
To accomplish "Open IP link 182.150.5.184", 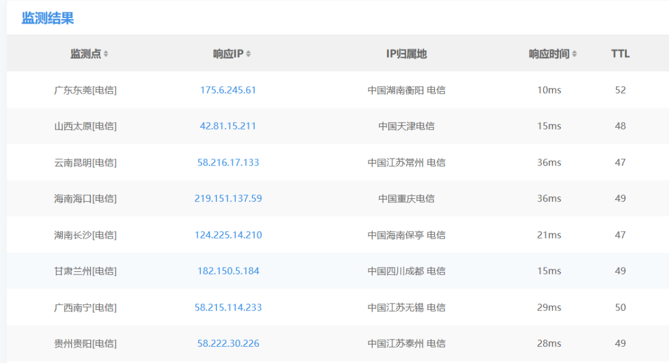I will 228,271.
